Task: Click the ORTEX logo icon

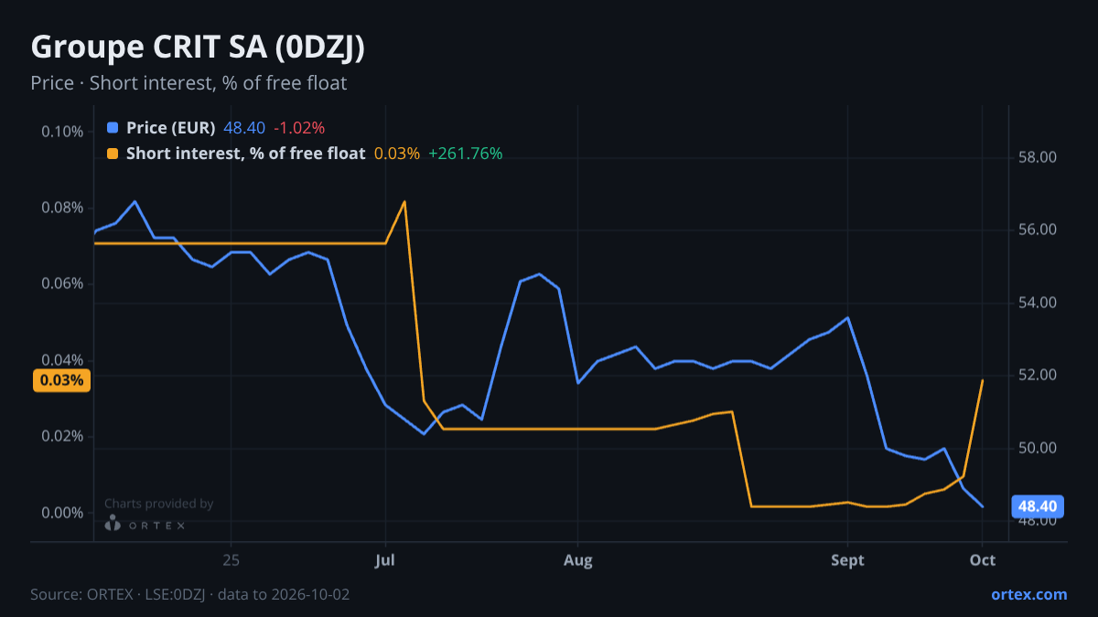Action: (113, 524)
